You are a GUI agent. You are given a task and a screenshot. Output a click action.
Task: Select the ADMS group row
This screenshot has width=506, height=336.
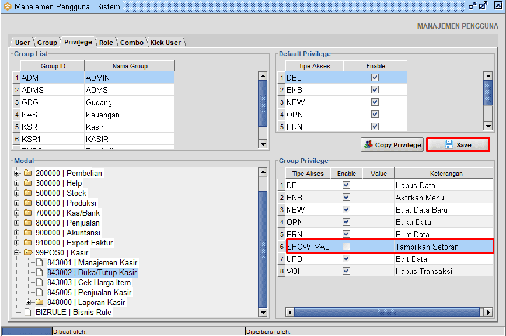[x=97, y=90]
